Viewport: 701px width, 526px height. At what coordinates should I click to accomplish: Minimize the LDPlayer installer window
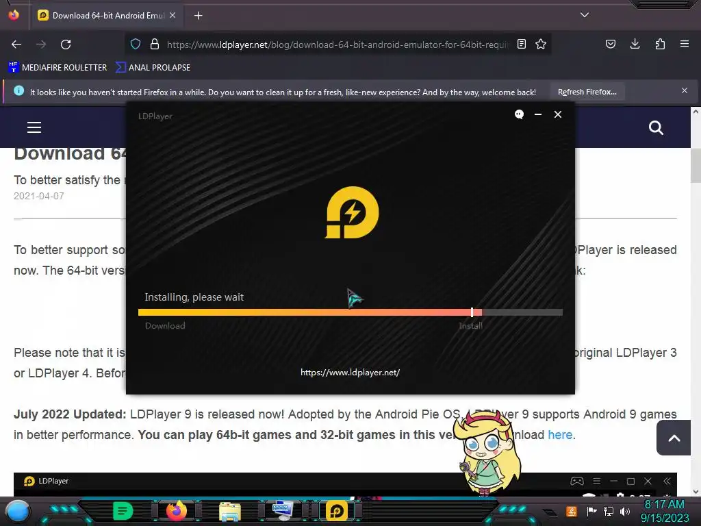538,114
